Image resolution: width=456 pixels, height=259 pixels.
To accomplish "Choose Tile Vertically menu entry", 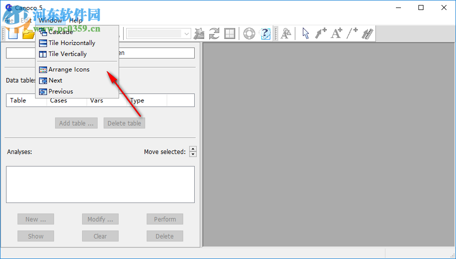I will [x=77, y=54].
